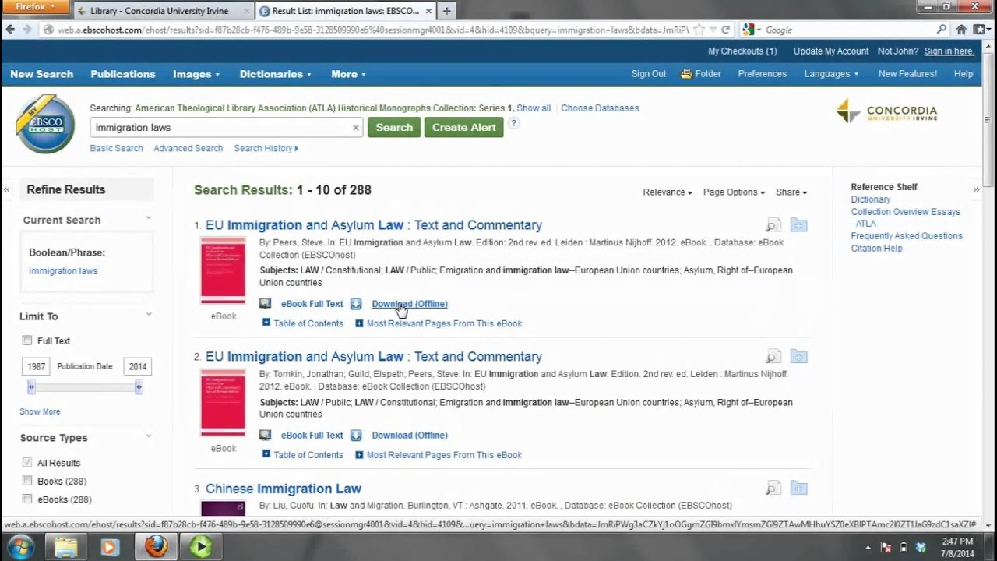Click the 1987 start year field
Viewport: 997px width, 561px height.
37,366
